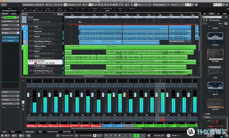Click the window layout icon beside Configurations
The image size is (229, 138).
(x=37, y=5)
